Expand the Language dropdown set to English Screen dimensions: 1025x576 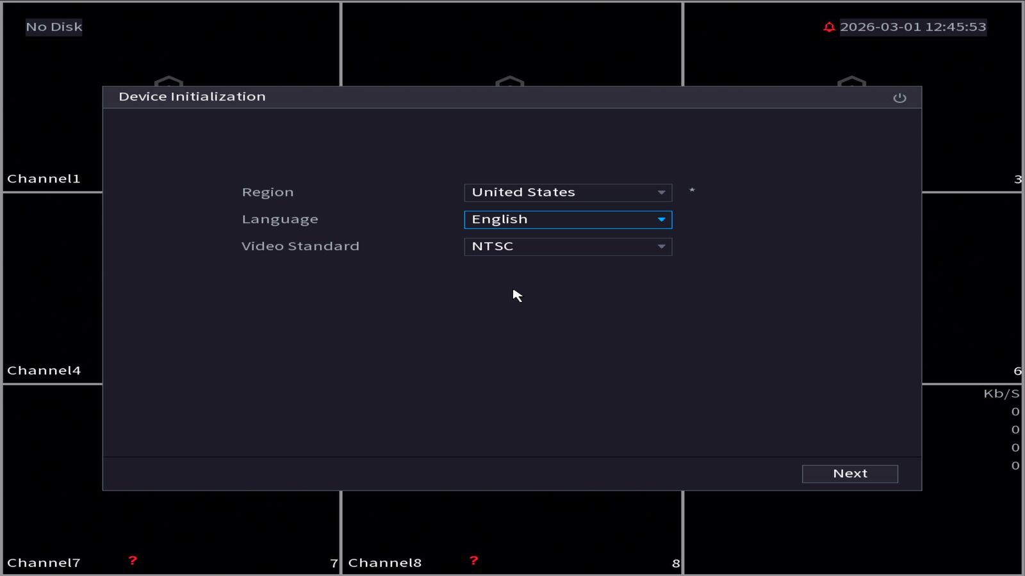pyautogui.click(x=568, y=220)
